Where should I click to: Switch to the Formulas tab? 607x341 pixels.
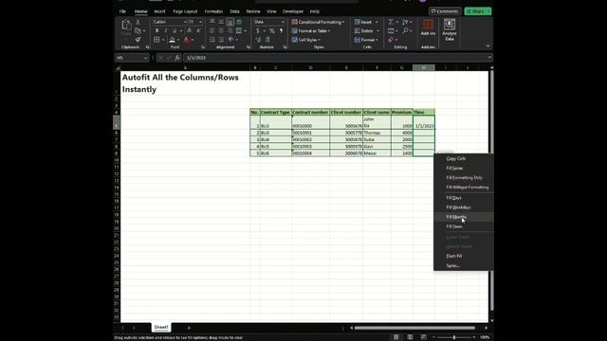pyautogui.click(x=213, y=11)
